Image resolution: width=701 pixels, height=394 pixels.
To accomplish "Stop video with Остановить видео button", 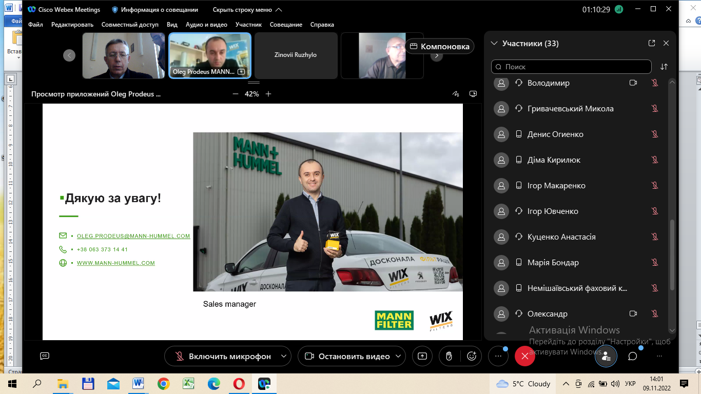I will 347,356.
